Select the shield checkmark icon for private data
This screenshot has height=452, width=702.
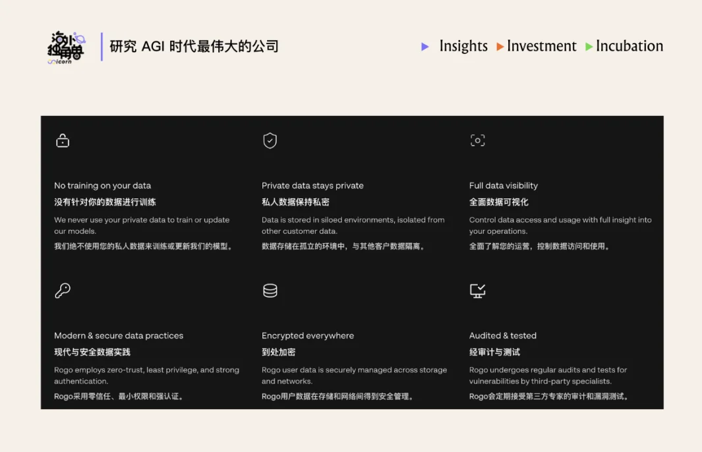point(270,140)
